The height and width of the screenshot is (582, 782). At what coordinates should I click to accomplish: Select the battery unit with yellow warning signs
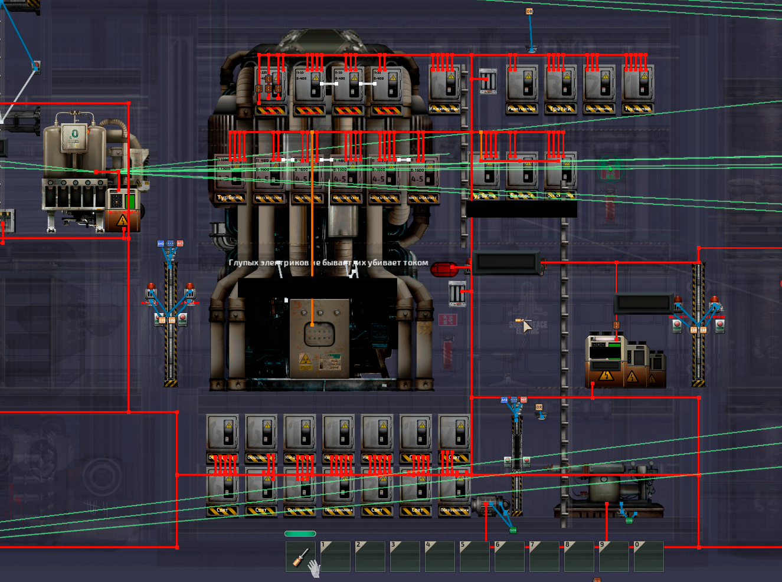(x=626, y=361)
